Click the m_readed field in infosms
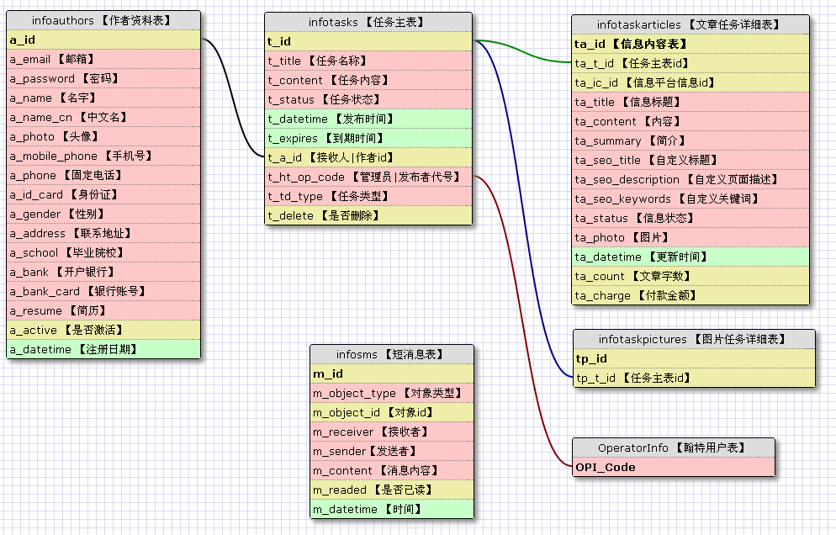Screen dimensions: 836x535 click(x=391, y=490)
